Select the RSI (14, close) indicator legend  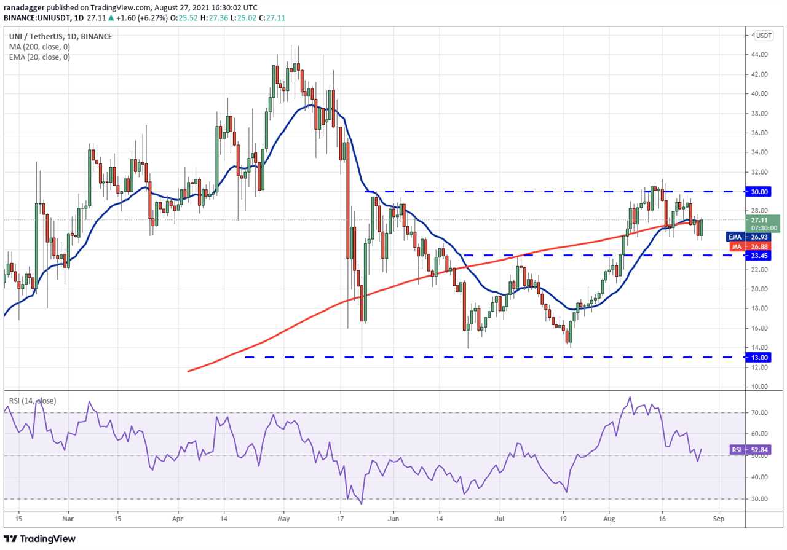click(x=33, y=401)
